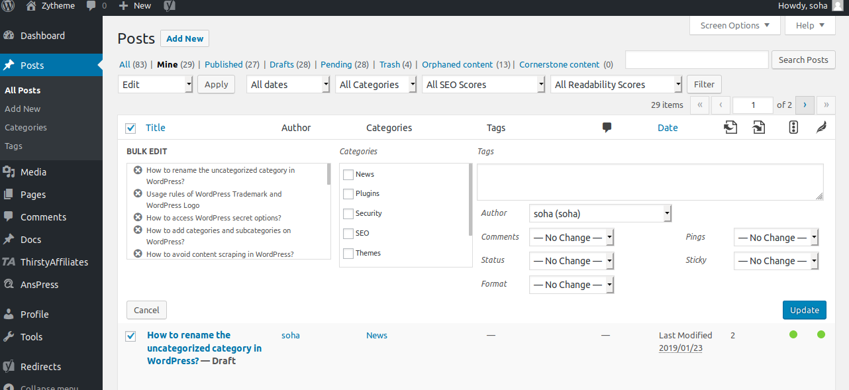Open AnsPress via its sidebar icon
Image resolution: width=849 pixels, height=390 pixels.
pos(9,285)
